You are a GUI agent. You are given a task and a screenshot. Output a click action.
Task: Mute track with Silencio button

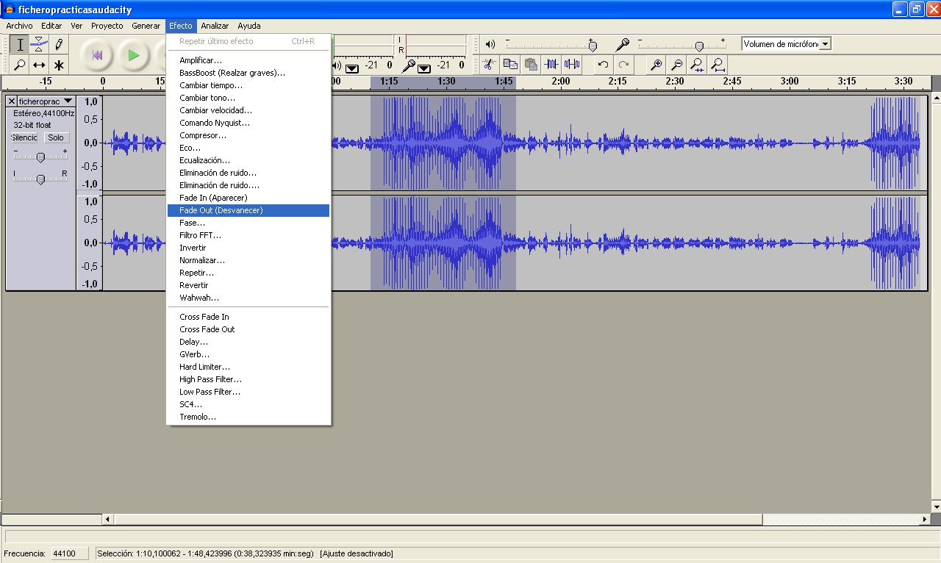pos(24,137)
